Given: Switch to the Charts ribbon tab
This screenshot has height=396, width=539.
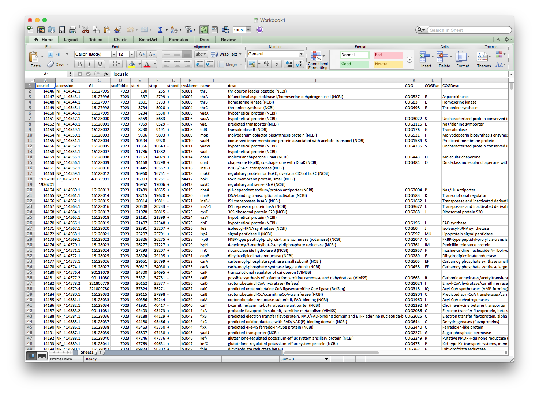Looking at the screenshot, I should [x=120, y=39].
